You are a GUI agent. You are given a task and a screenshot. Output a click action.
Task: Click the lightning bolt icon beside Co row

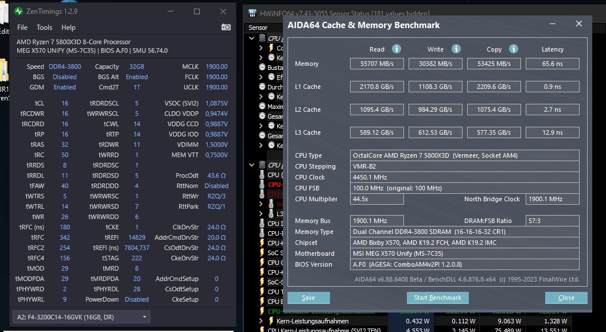coord(271,48)
